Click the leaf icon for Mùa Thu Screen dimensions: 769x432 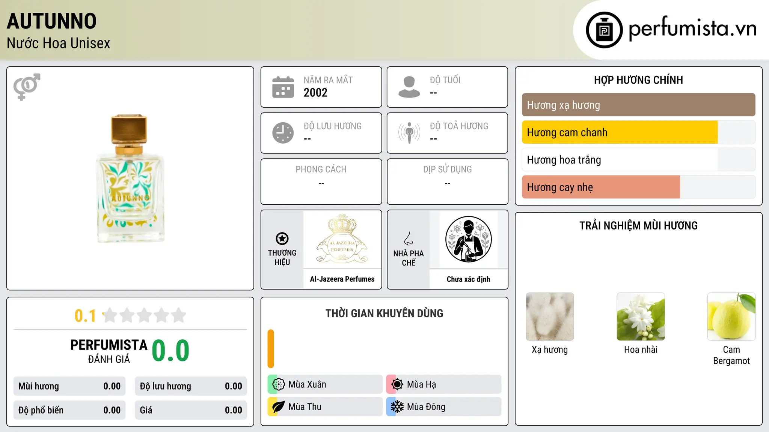point(279,407)
